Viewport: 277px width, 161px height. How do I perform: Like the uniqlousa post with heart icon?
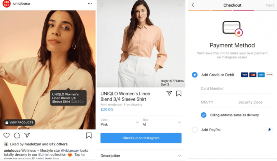7,135
